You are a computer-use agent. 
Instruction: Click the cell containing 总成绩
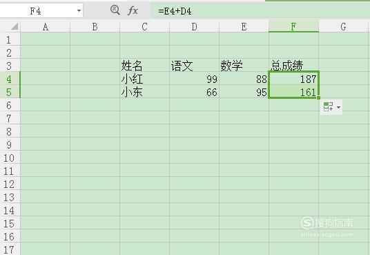tap(293, 66)
